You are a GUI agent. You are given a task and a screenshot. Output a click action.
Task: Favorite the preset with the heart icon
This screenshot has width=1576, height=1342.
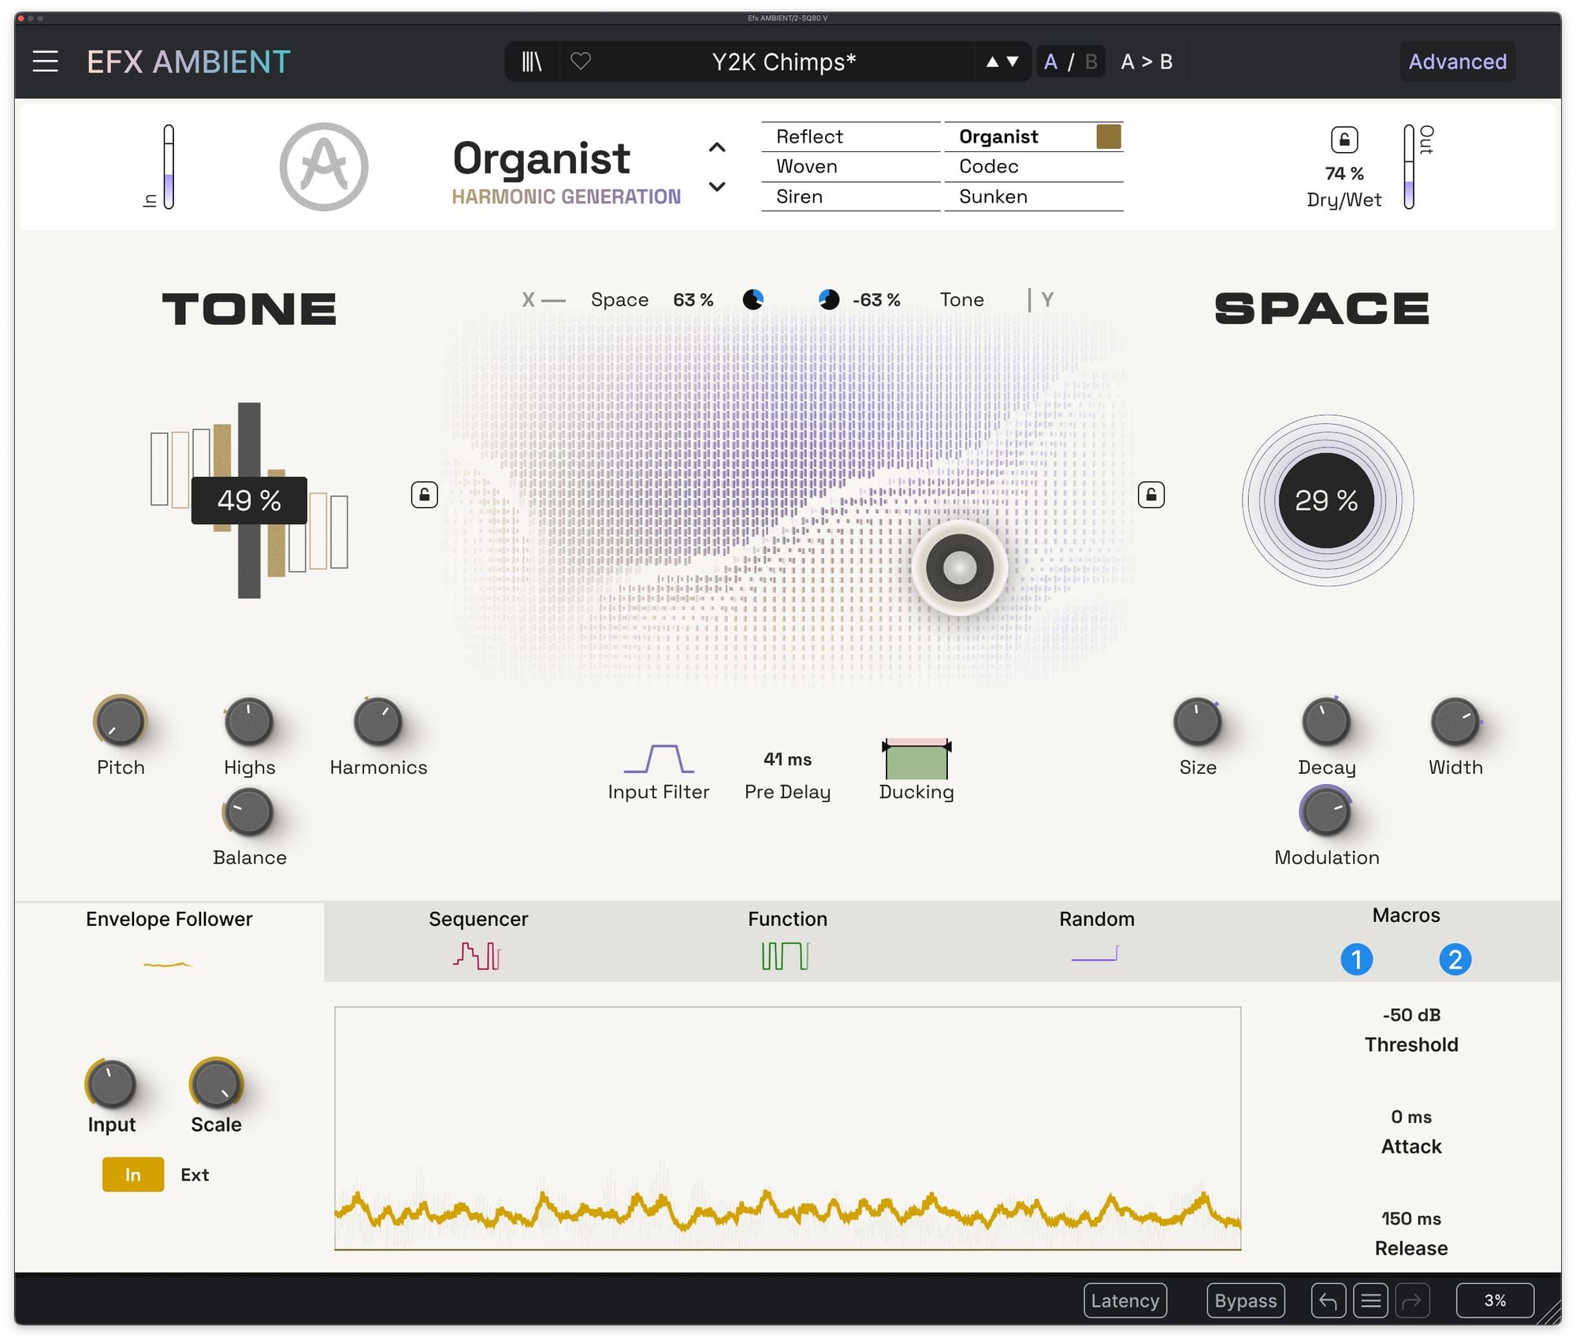tap(581, 61)
